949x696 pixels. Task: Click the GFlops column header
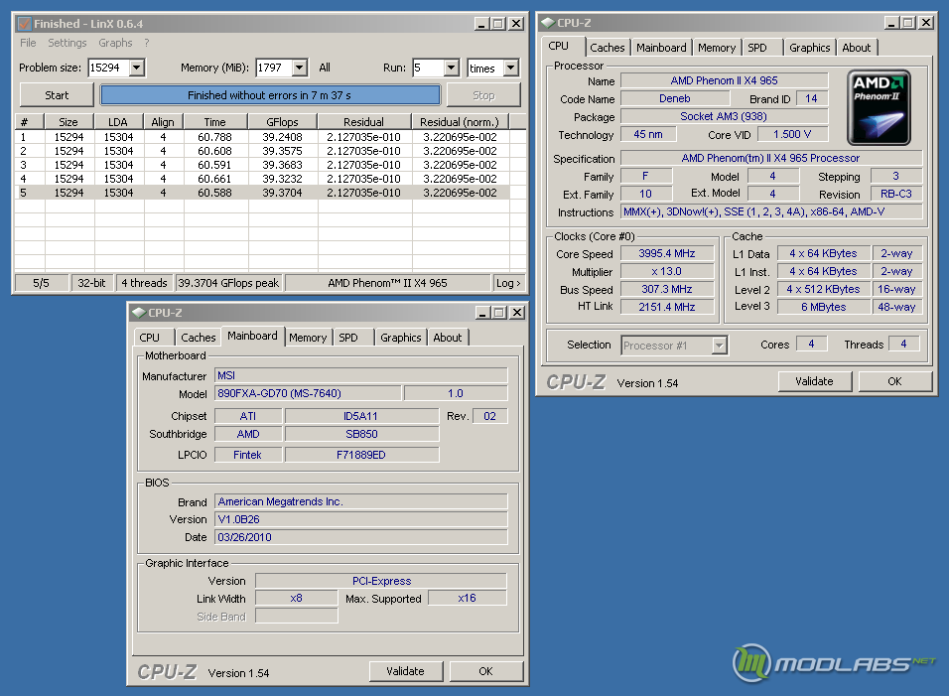click(283, 122)
